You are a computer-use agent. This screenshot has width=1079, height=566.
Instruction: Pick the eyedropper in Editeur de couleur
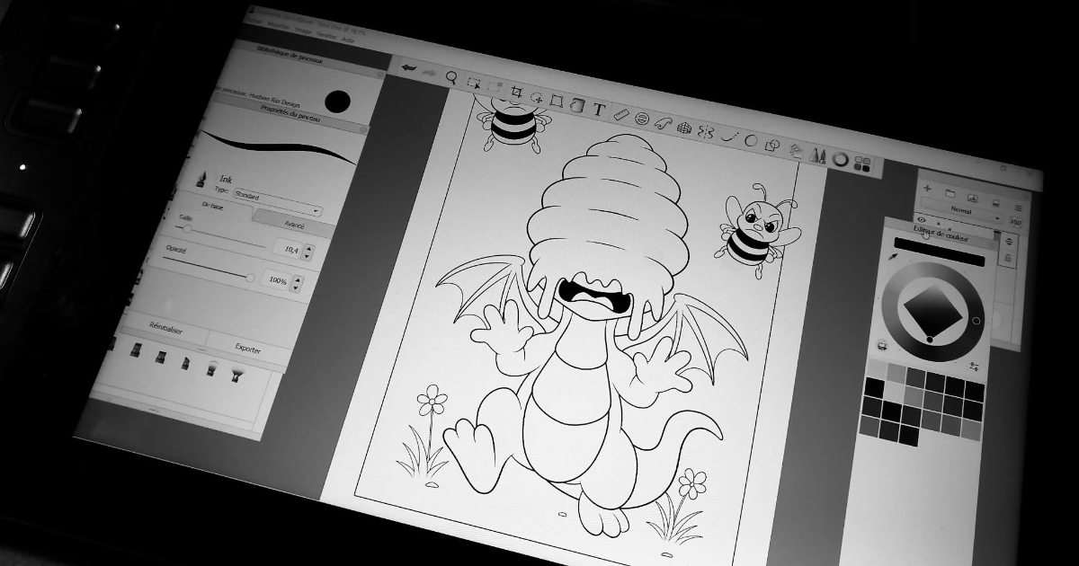click(x=893, y=256)
